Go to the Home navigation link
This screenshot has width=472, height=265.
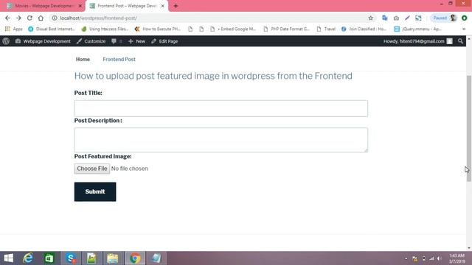coord(83,59)
